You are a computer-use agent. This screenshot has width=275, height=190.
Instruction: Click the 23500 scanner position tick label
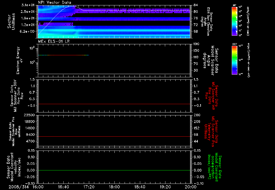[29, 115]
